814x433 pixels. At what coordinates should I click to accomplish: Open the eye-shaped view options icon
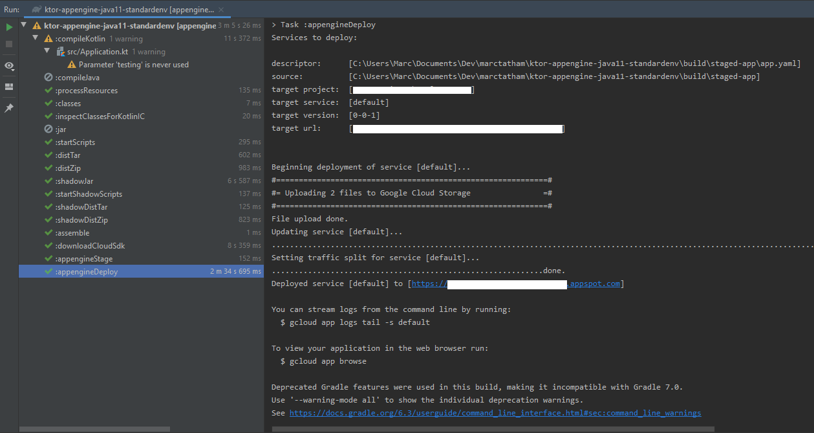pos(9,66)
